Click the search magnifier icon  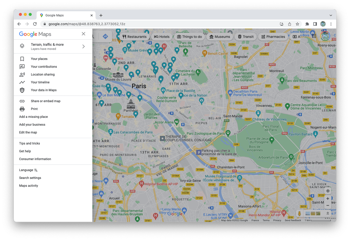pos(93,36)
